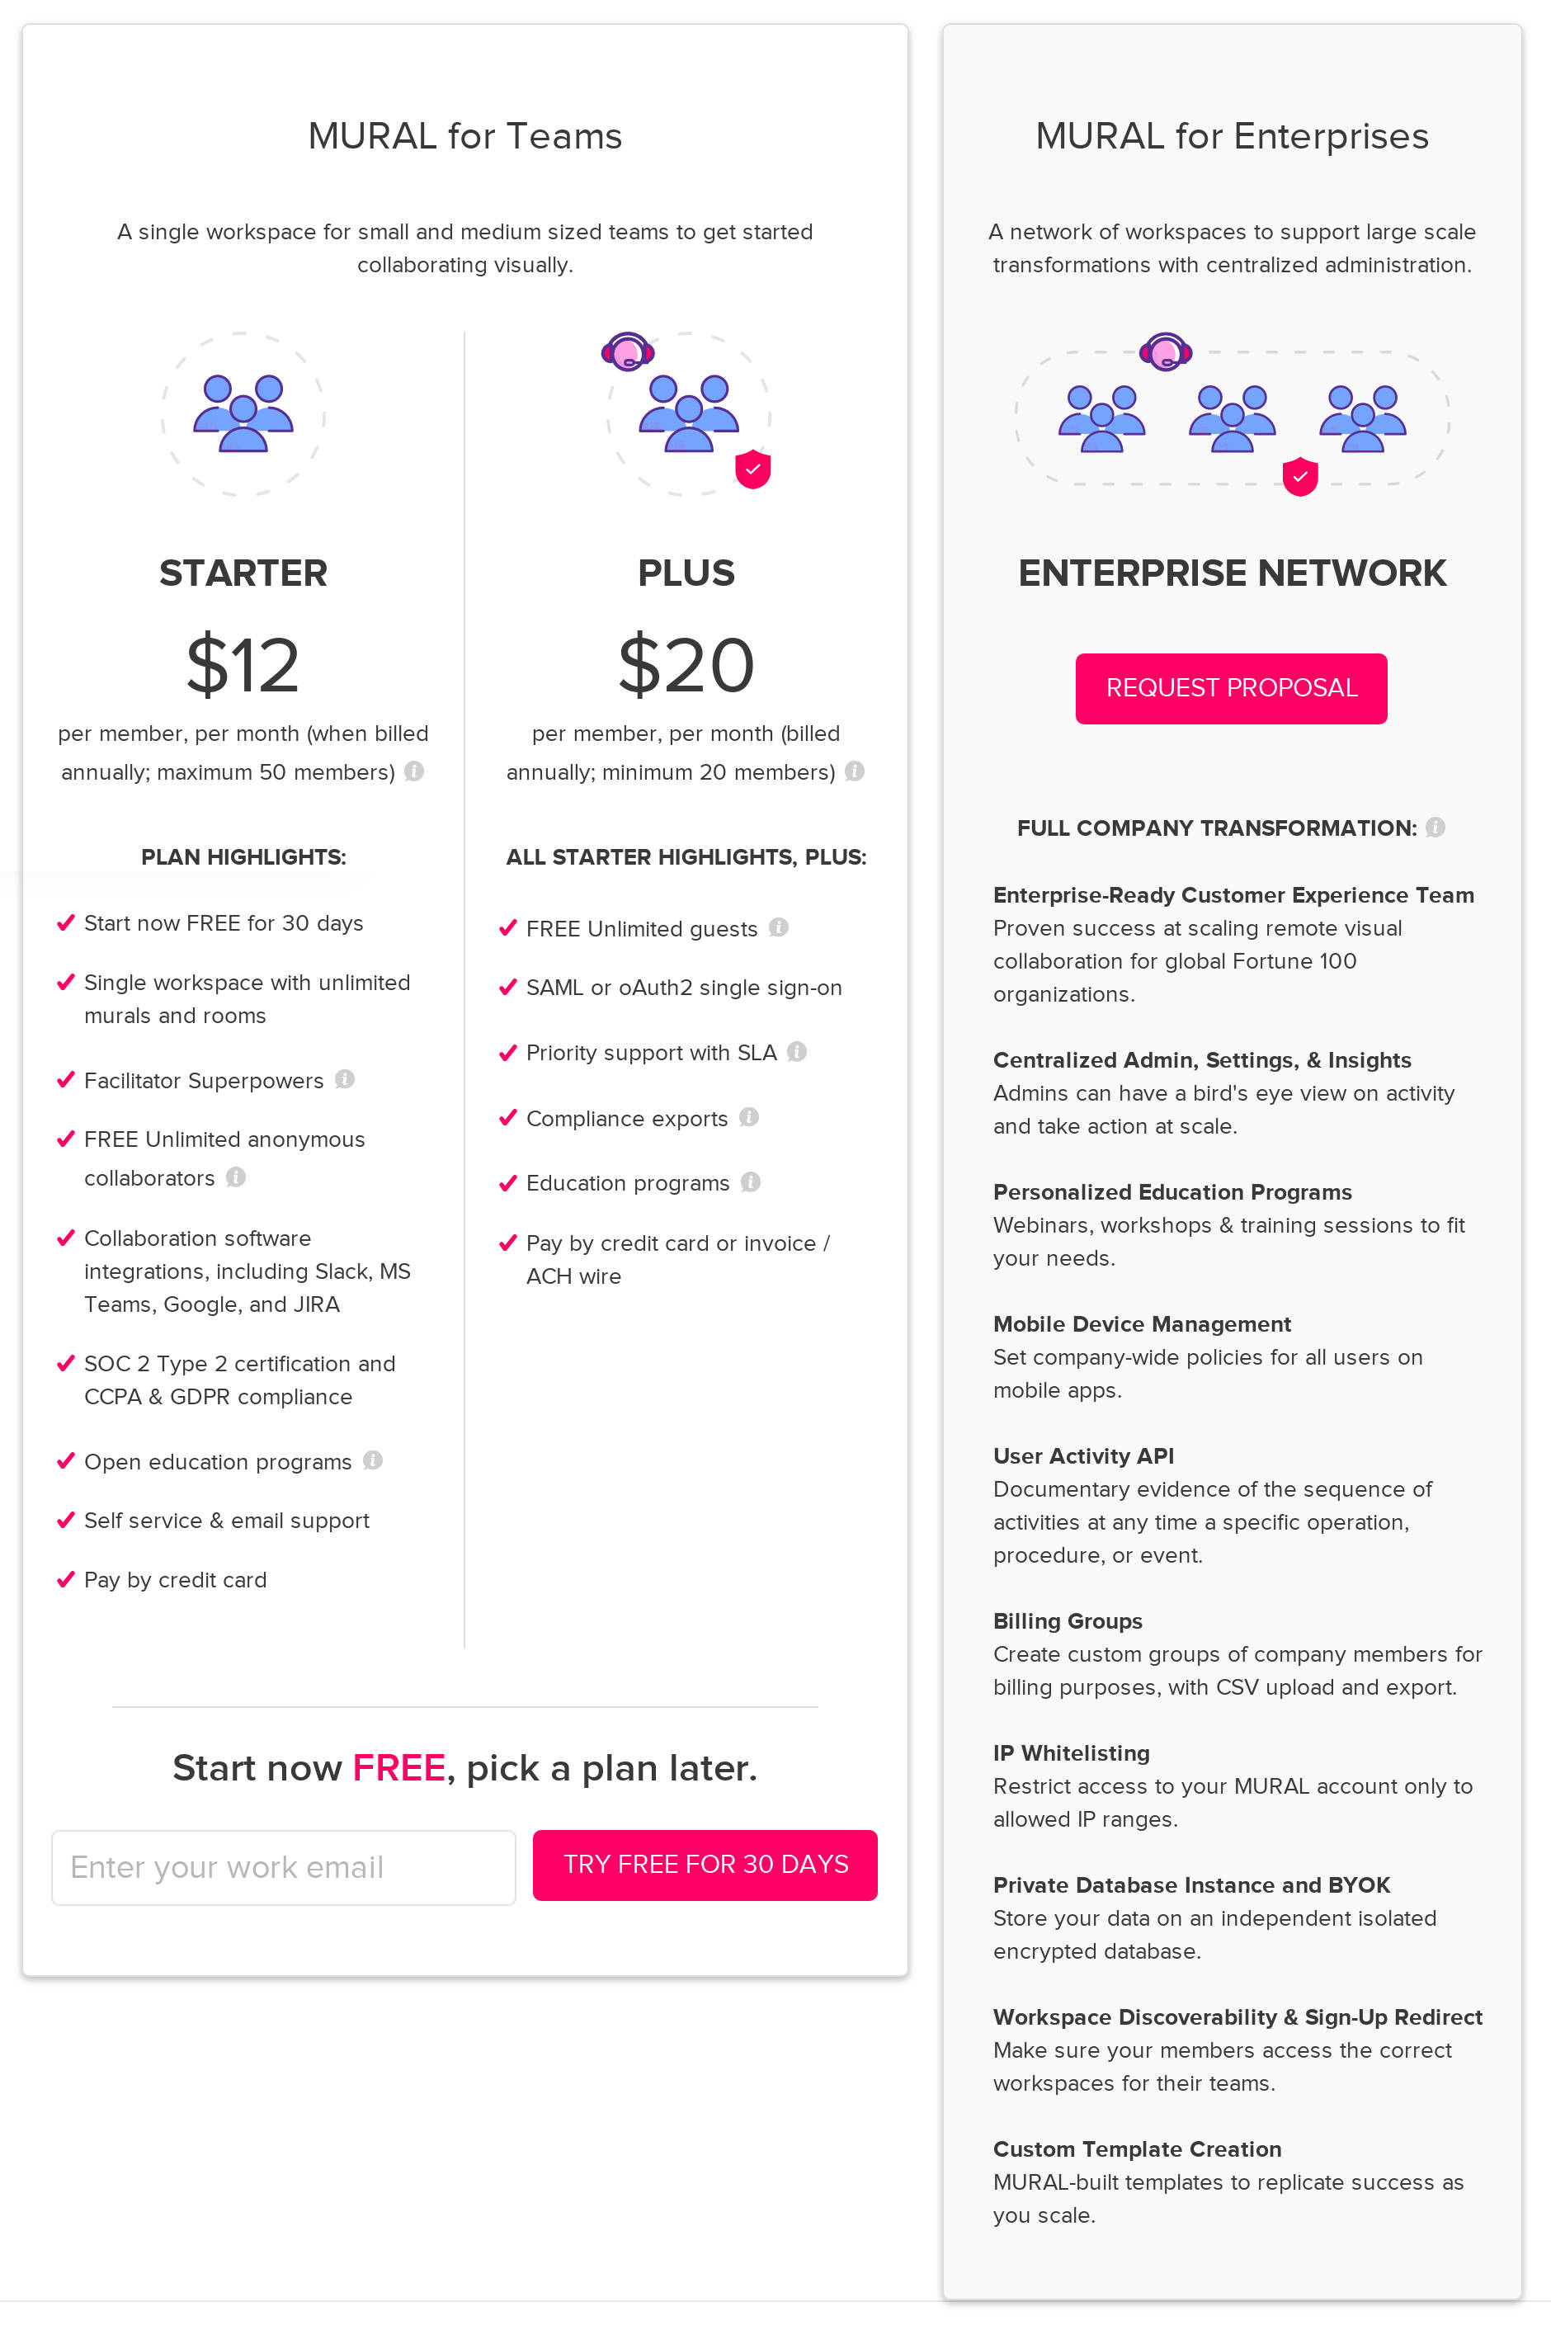Open the Full Company Transformation info tooltip
The width and height of the screenshot is (1551, 2330).
click(x=1435, y=828)
